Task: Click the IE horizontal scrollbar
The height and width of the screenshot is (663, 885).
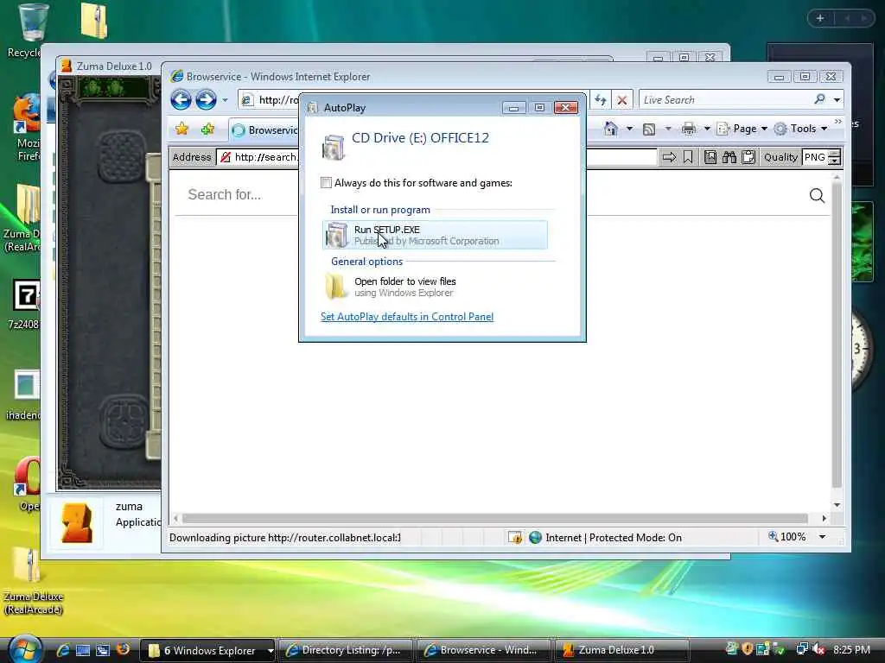Action: pyautogui.click(x=494, y=518)
